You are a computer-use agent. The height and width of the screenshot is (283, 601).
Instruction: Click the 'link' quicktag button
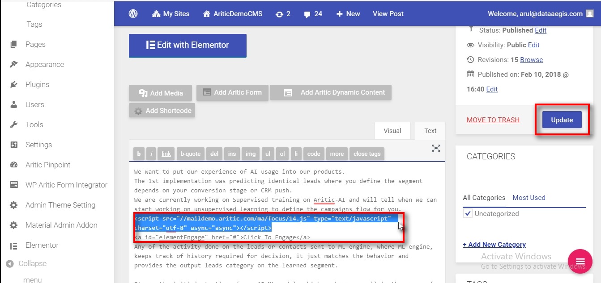(x=166, y=154)
